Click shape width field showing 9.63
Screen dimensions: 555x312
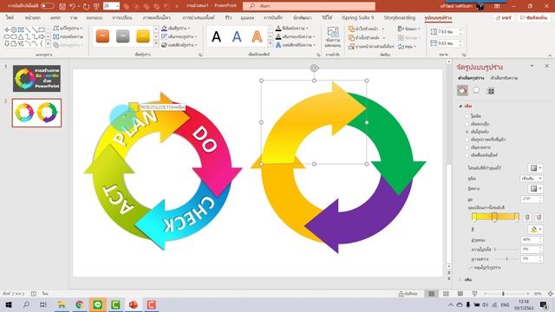[449, 43]
